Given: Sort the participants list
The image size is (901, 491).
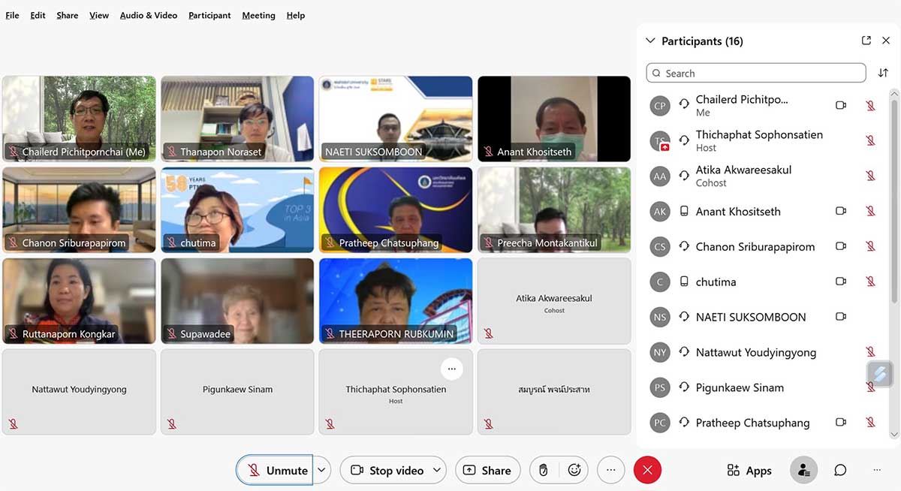Looking at the screenshot, I should tap(883, 73).
